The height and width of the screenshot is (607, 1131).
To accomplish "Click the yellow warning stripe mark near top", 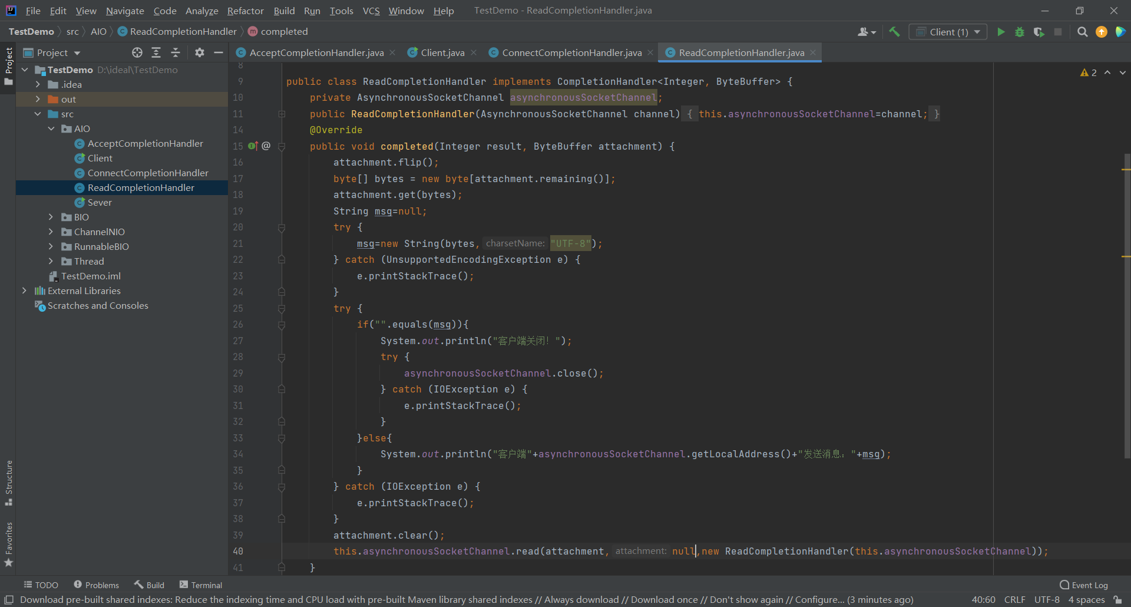I will click(x=1126, y=170).
